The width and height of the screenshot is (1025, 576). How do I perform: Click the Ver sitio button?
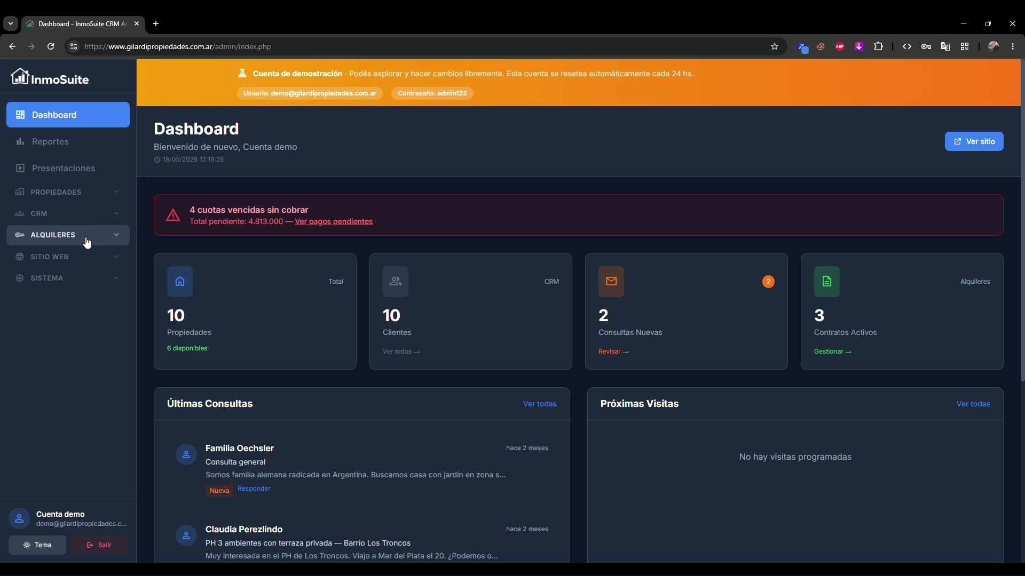tap(974, 141)
